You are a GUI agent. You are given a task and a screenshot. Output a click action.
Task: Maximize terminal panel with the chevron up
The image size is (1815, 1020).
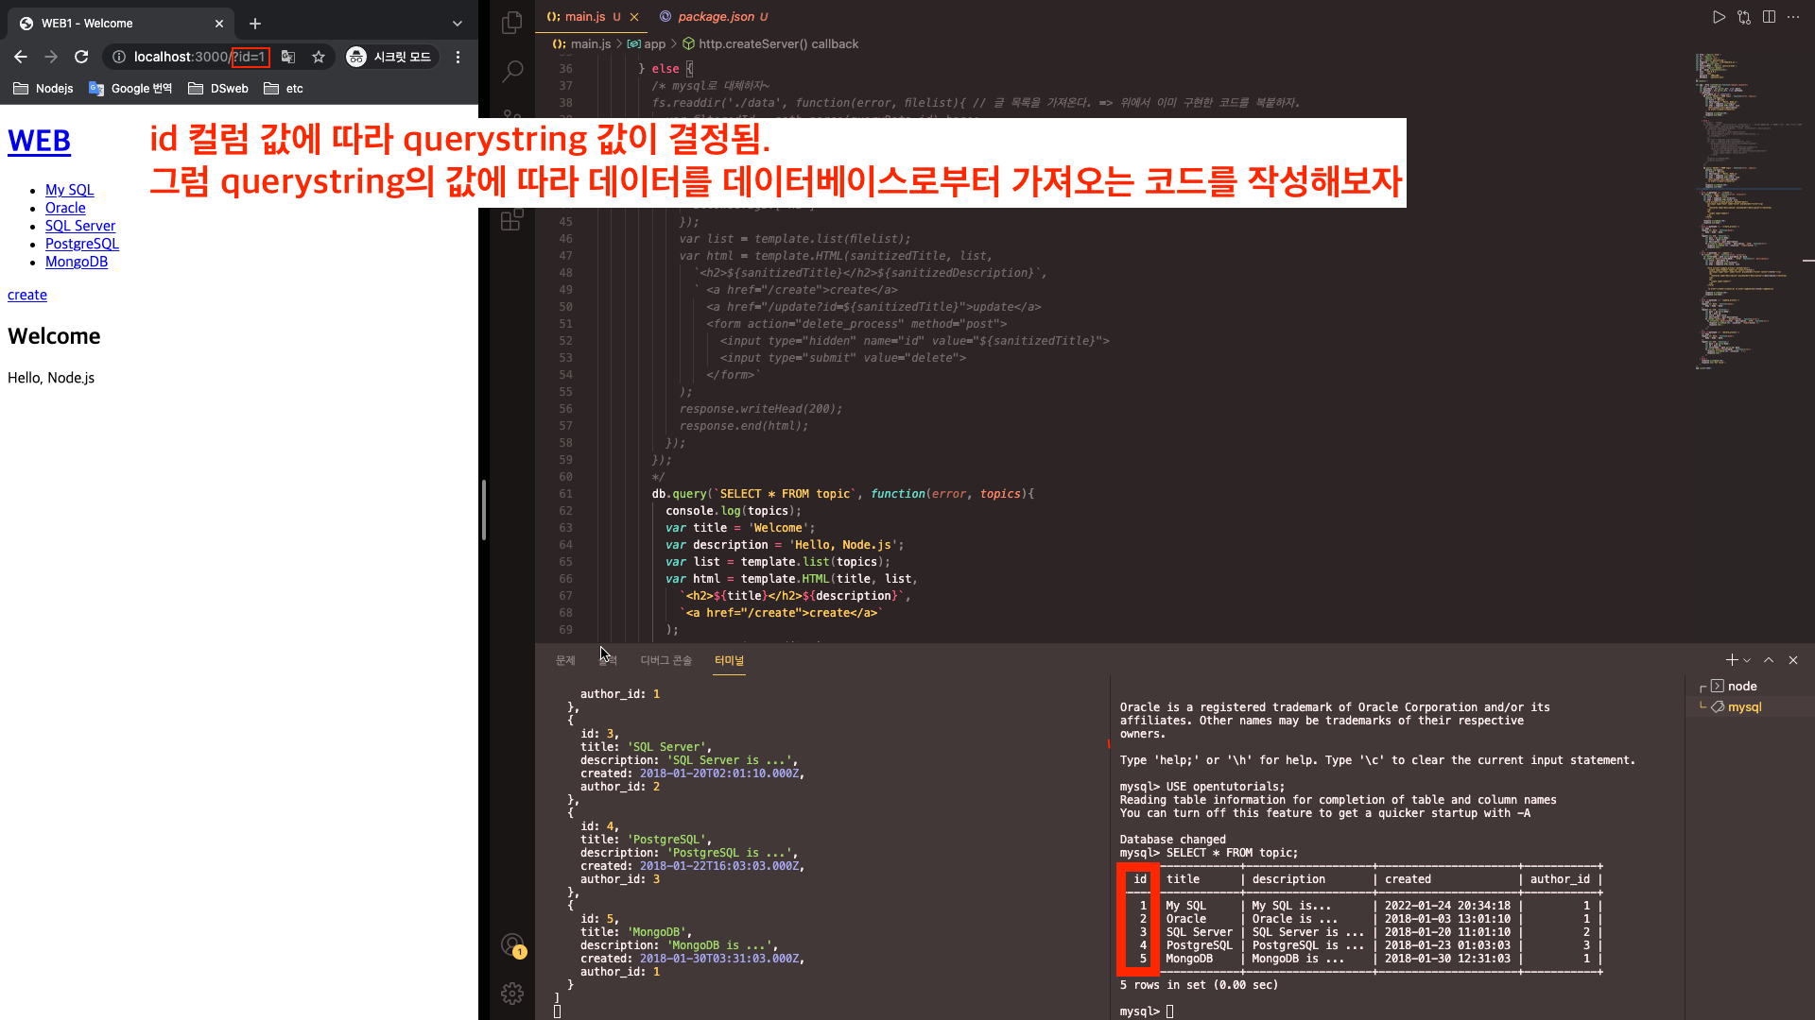point(1769,660)
